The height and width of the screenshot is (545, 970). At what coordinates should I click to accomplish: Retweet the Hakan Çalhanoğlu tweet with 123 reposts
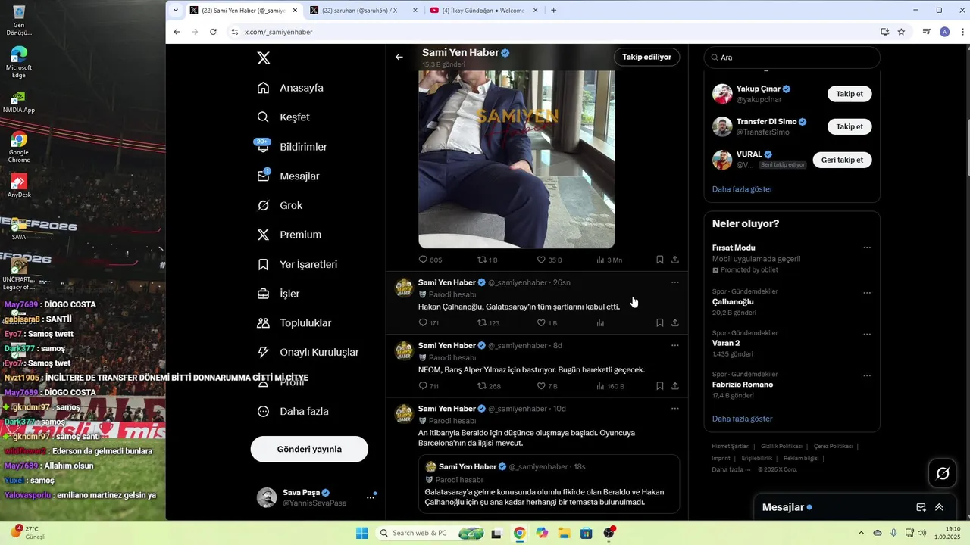point(488,322)
